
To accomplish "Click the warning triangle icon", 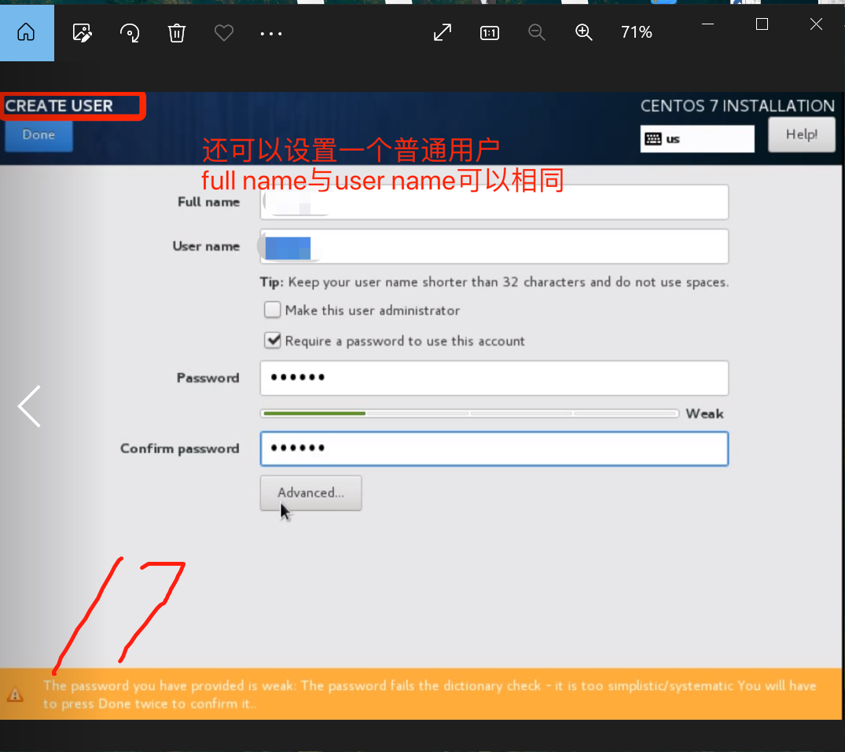I will coord(15,695).
